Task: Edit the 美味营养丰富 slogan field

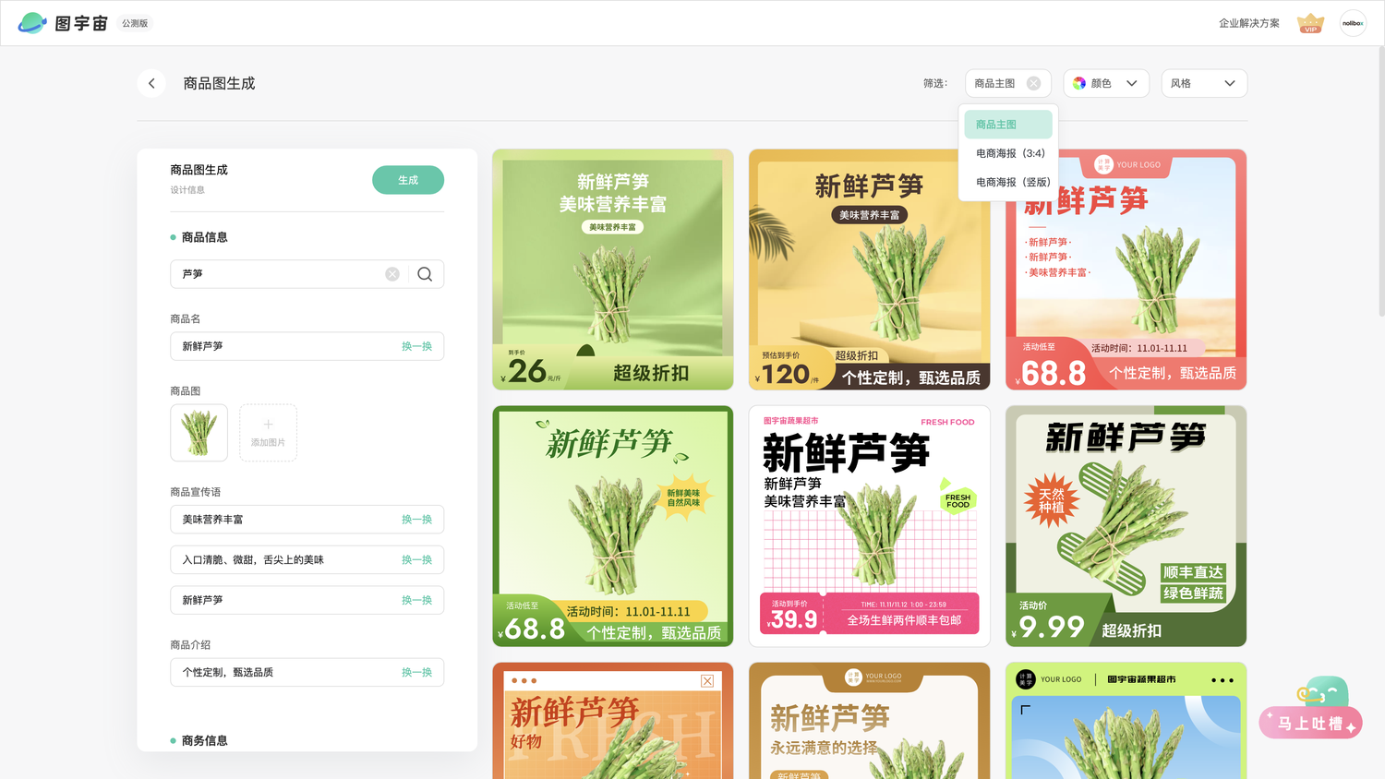Action: tap(307, 520)
